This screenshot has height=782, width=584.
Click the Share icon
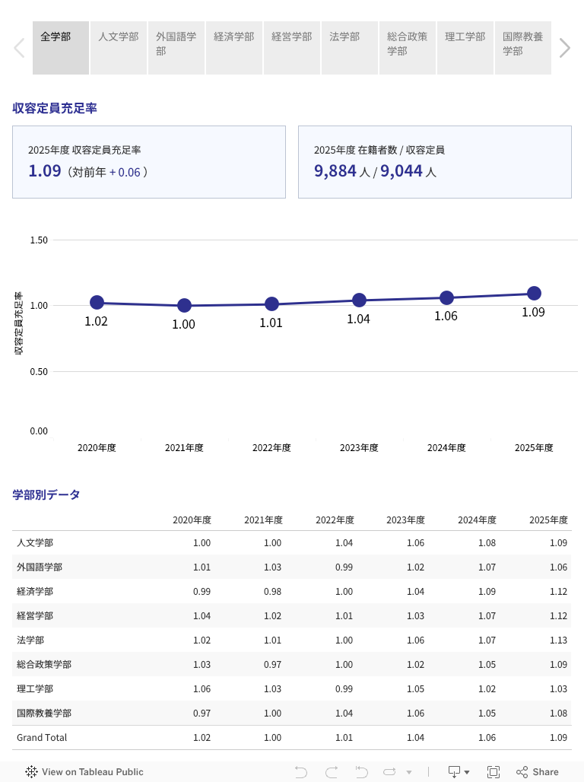pos(538,772)
